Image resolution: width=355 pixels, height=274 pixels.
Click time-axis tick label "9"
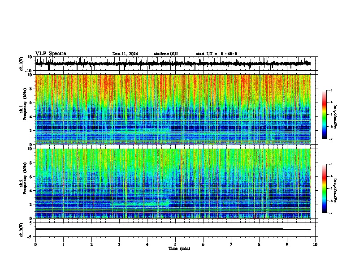click(x=287, y=244)
